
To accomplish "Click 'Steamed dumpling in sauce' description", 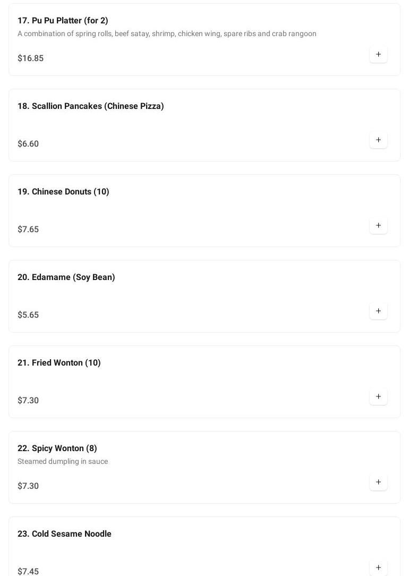I will 63,461.
